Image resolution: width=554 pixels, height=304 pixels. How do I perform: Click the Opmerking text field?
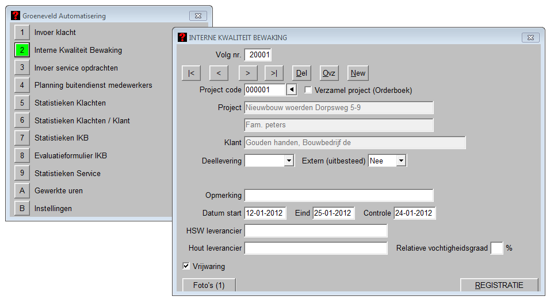339,196
